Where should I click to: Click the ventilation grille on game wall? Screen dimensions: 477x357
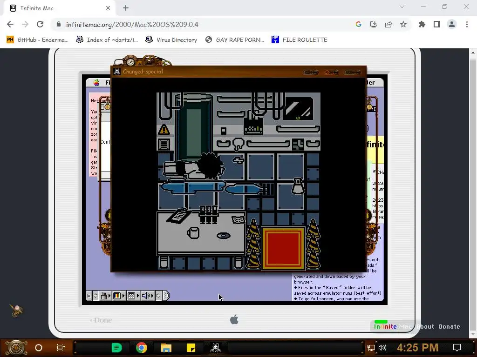164,145
